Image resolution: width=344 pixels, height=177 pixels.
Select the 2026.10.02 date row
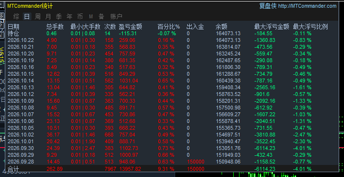[21, 135]
